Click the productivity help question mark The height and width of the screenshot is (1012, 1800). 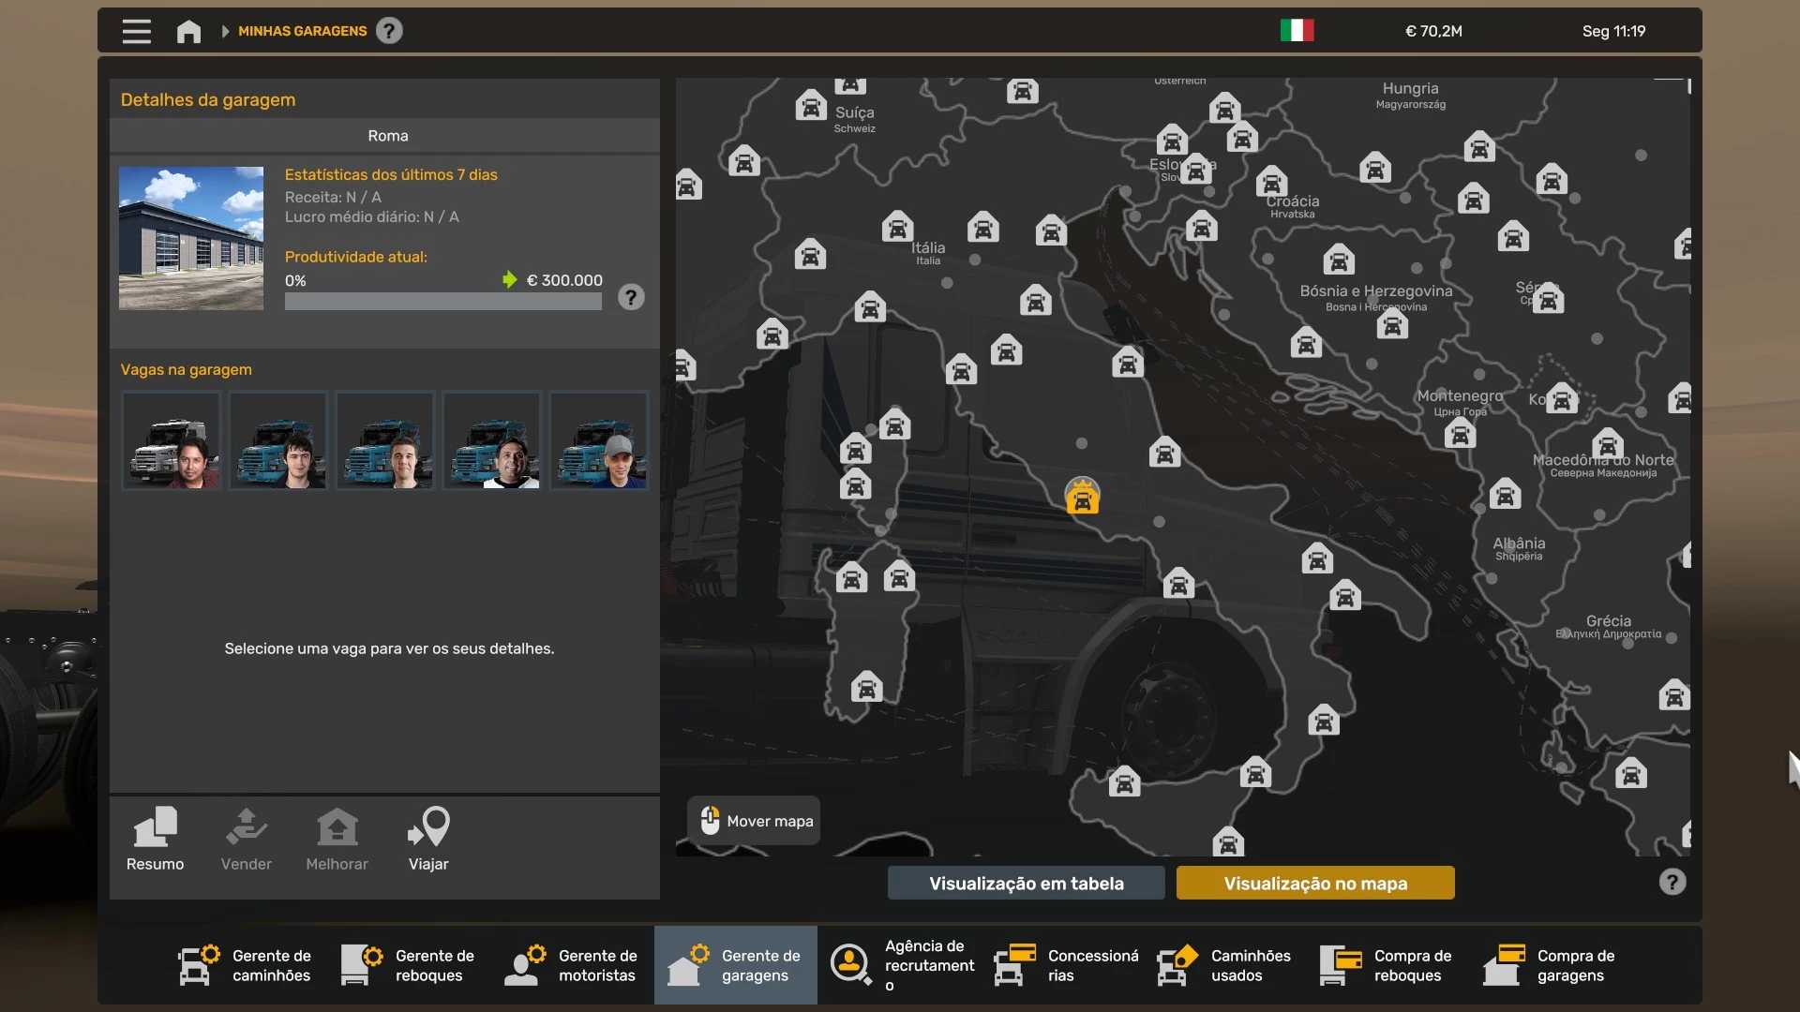pyautogui.click(x=631, y=298)
